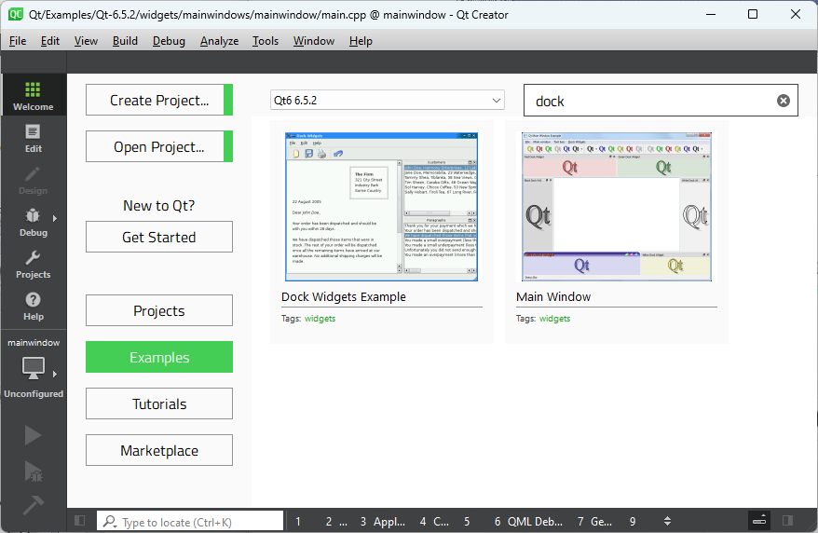Open the Debug menu
Screen dimensions: 818x533
(169, 41)
